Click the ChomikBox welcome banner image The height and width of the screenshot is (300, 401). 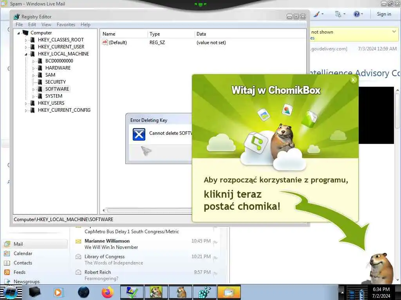point(275,116)
